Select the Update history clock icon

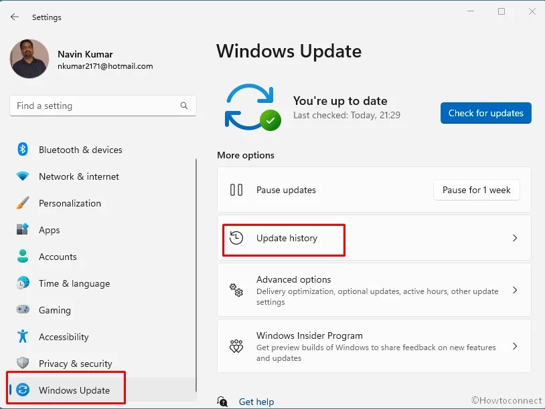point(235,238)
